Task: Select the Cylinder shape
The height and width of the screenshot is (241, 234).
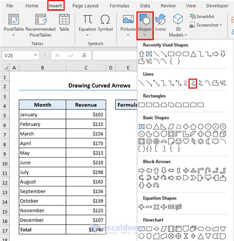Action: tap(215, 134)
